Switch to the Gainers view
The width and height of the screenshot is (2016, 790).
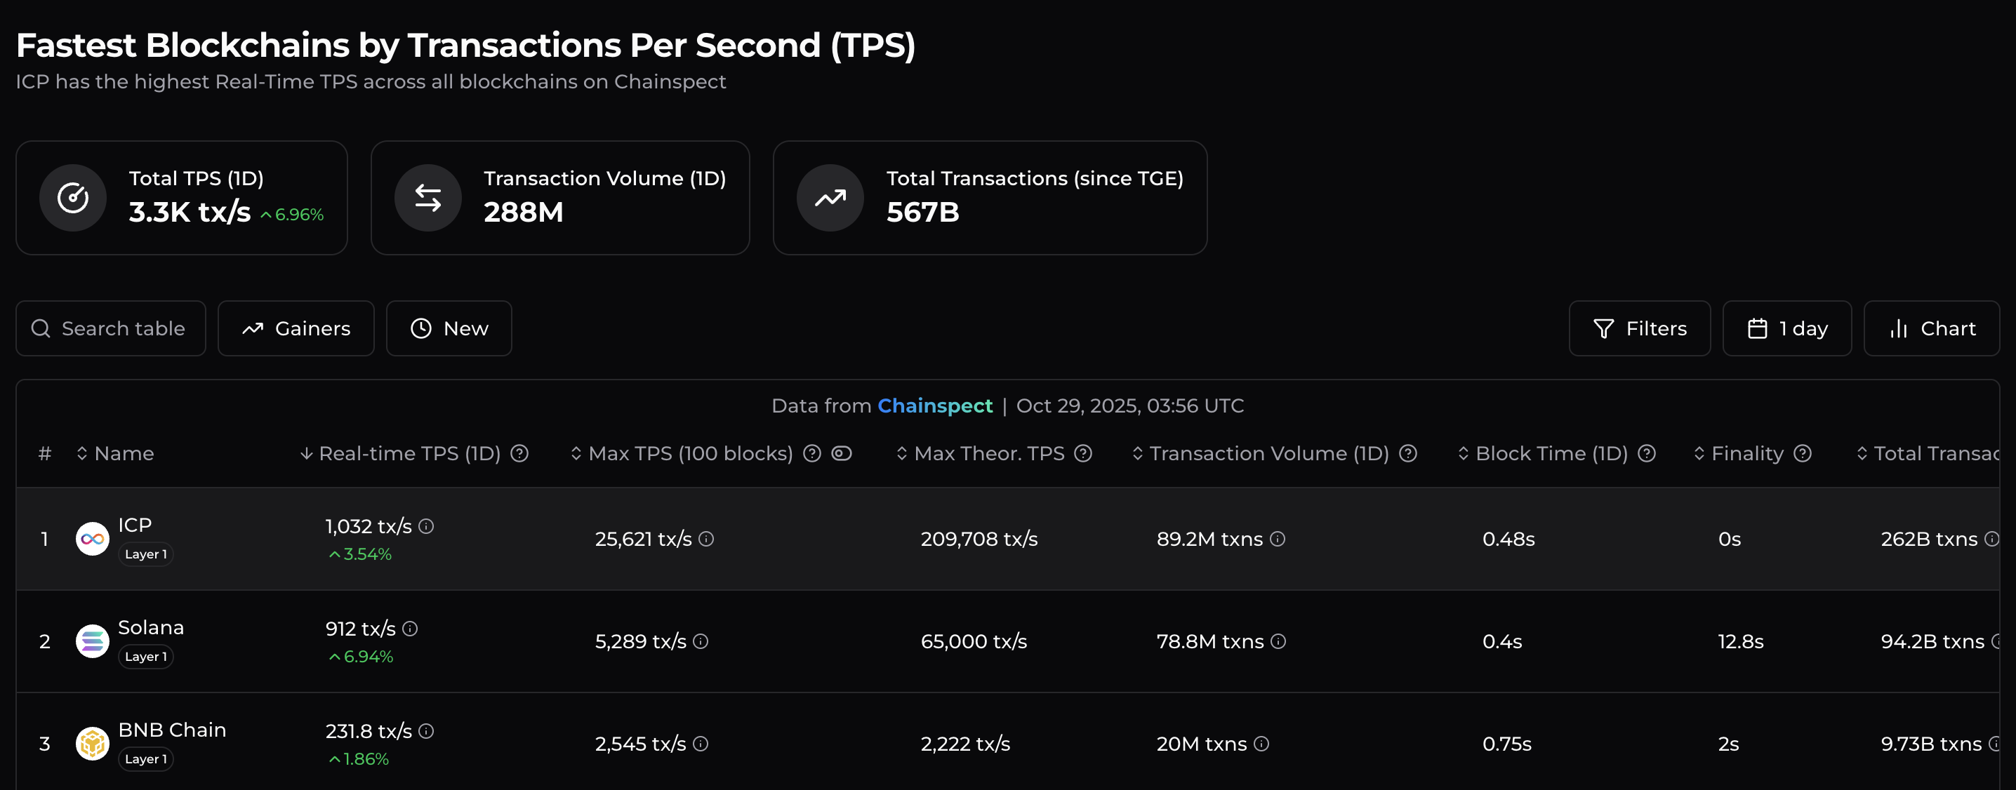point(296,328)
